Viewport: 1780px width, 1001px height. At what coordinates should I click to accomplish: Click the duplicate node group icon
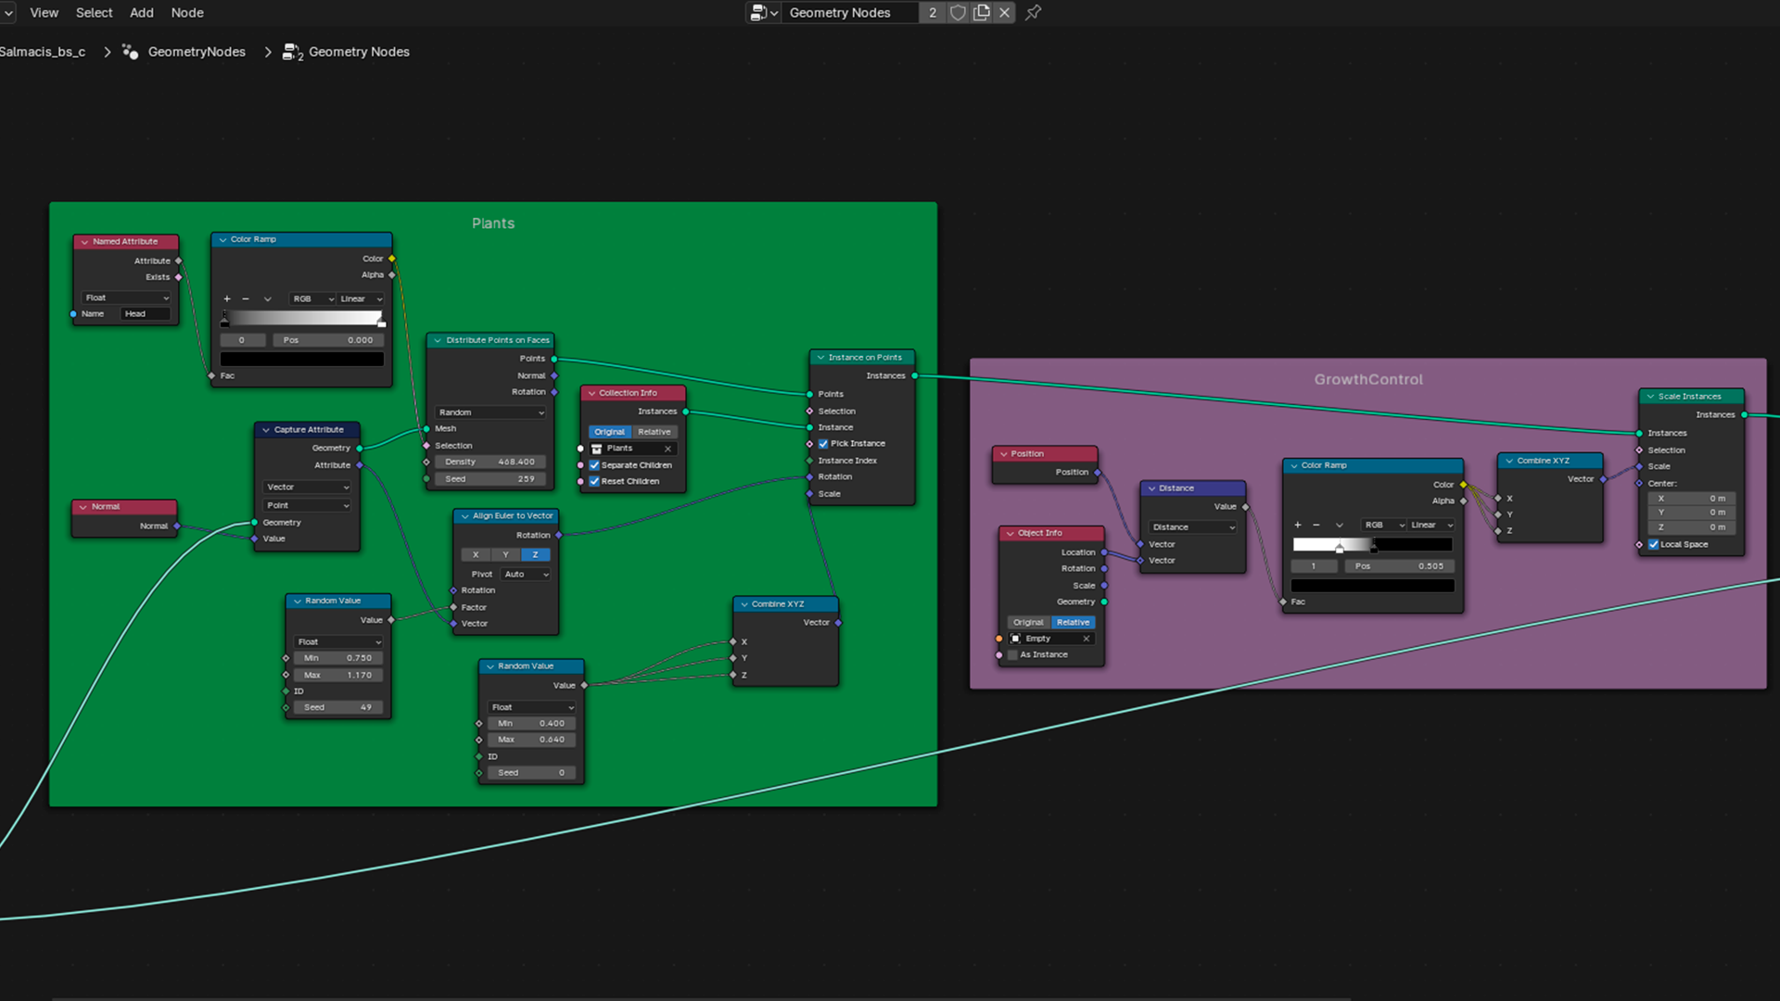(981, 13)
